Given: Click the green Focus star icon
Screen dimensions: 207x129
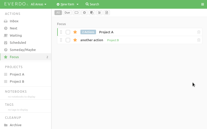Looking at the screenshot, I should click(x=6, y=57).
